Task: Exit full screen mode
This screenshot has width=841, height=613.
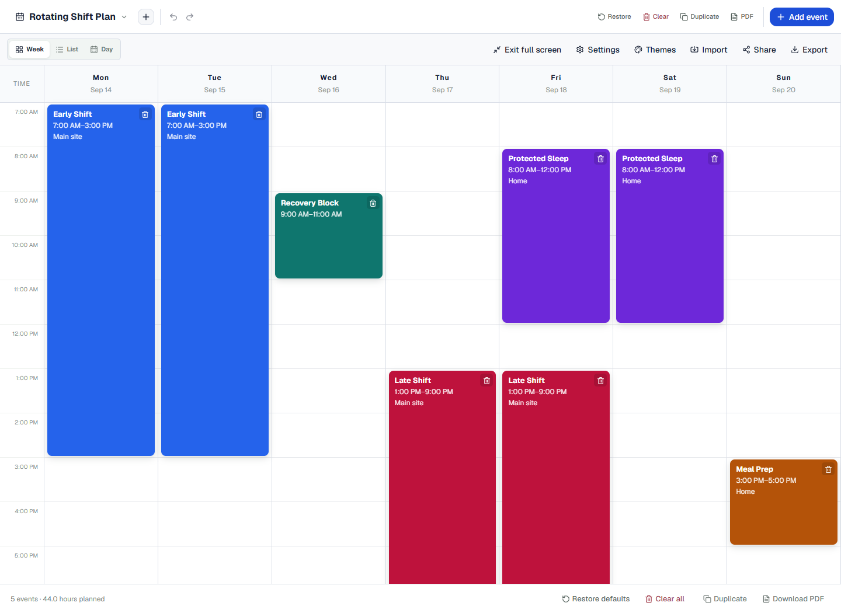Action: click(527, 50)
